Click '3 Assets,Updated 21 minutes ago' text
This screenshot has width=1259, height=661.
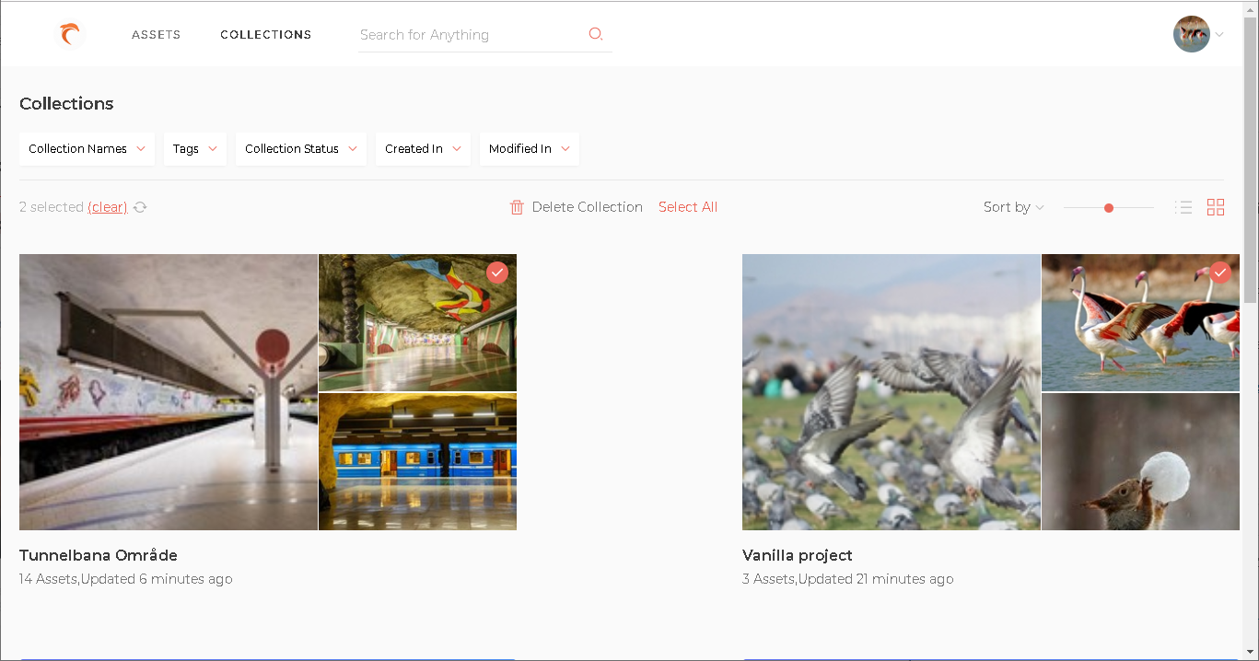[848, 579]
